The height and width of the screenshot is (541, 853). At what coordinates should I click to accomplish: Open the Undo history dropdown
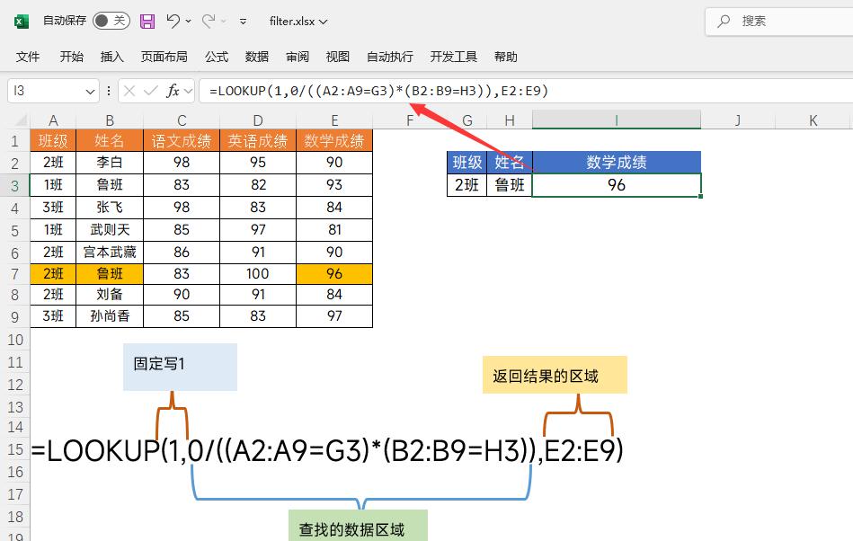[x=188, y=22]
